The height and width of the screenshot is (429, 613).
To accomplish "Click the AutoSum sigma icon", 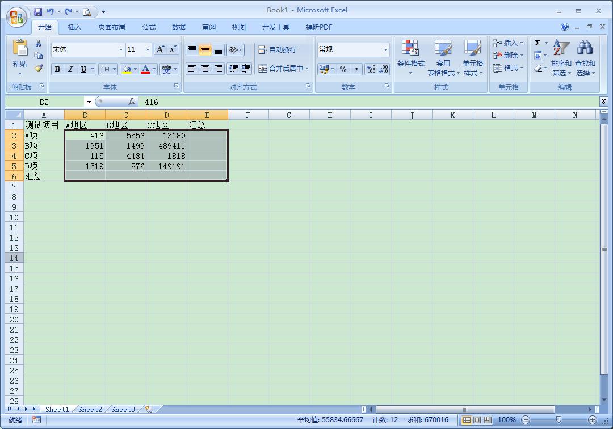I will [x=538, y=43].
